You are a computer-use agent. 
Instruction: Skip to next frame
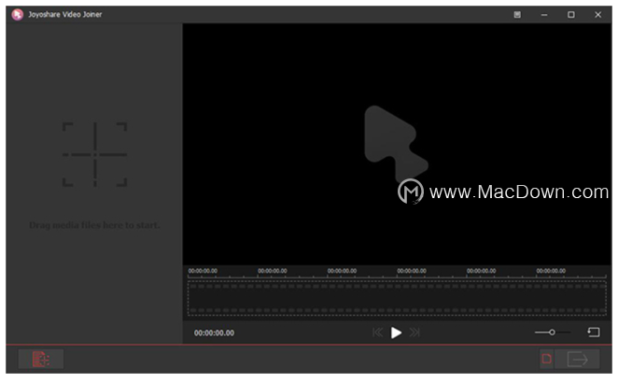coord(414,333)
